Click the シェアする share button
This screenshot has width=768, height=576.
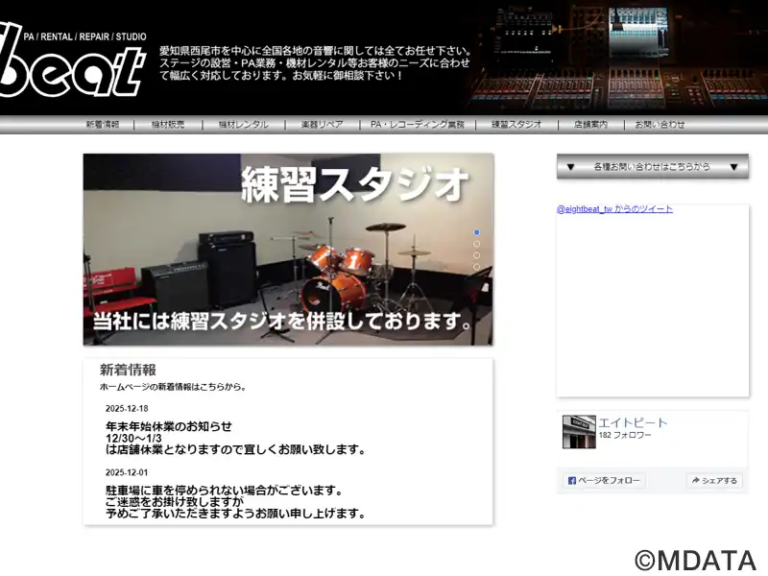pyautogui.click(x=714, y=481)
